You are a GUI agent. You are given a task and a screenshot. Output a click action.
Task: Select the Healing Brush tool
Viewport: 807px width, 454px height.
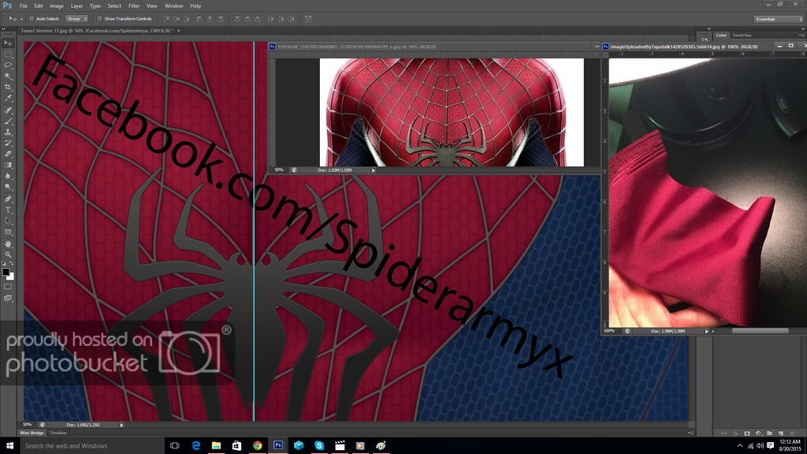point(8,110)
